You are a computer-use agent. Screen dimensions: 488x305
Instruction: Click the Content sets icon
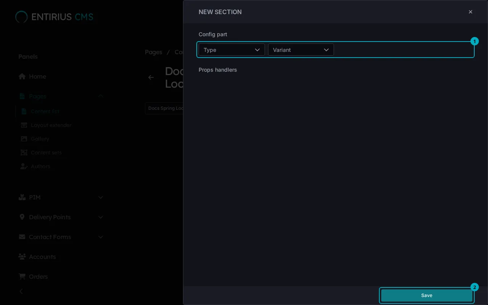point(24,152)
